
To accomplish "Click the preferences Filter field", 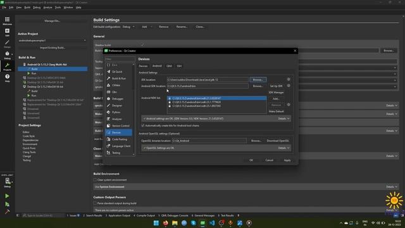I will [120, 59].
